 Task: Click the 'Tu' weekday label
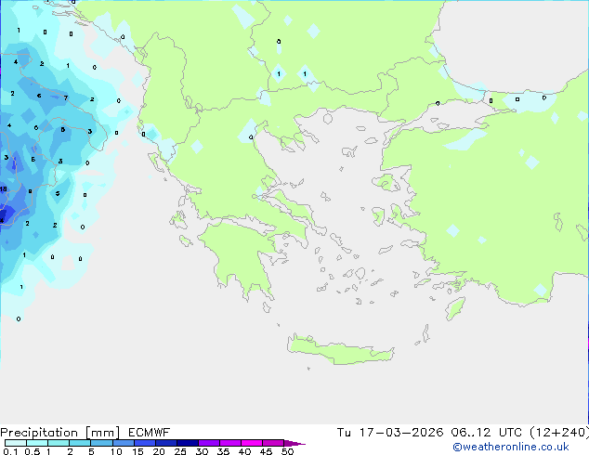coord(344,433)
